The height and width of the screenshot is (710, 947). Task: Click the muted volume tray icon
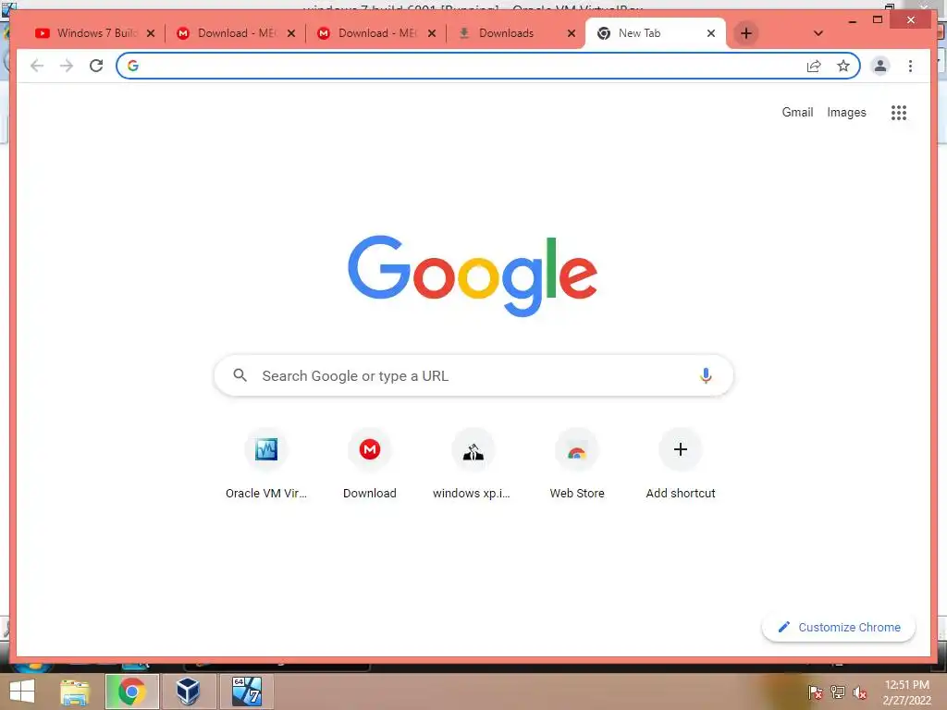860,692
